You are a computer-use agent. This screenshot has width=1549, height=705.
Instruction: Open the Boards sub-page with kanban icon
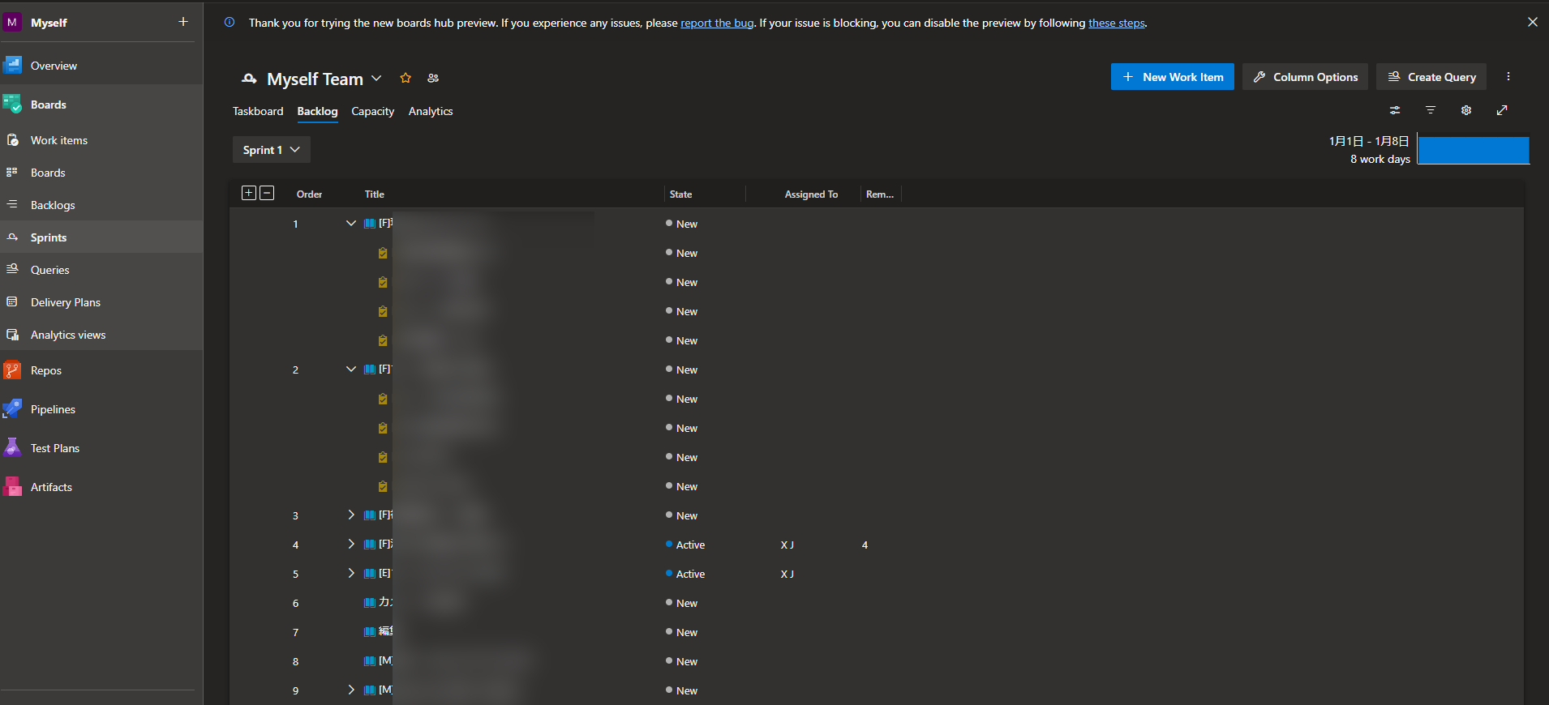tap(101, 173)
